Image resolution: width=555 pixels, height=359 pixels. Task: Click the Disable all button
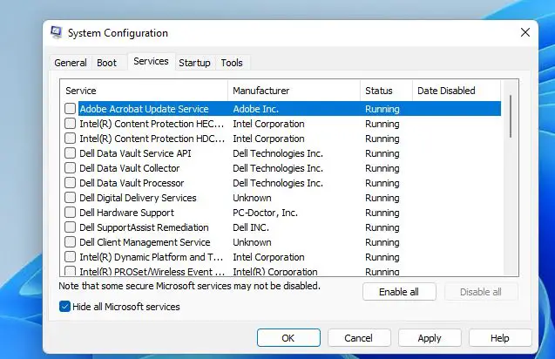click(481, 292)
